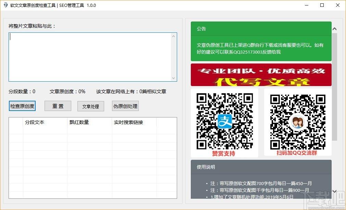Click the 700字 monthly pricing note
This screenshot has width=346, height=210.
261,183
